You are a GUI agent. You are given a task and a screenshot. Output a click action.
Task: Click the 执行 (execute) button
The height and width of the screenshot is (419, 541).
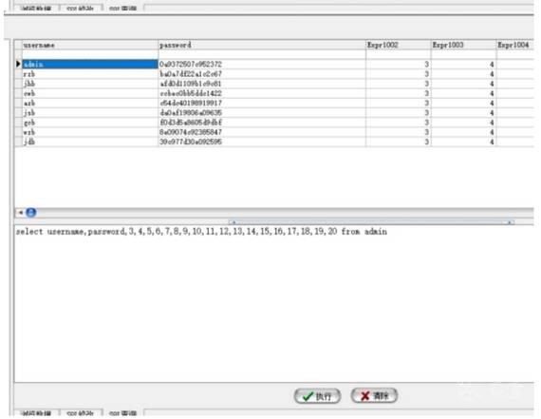pos(317,396)
